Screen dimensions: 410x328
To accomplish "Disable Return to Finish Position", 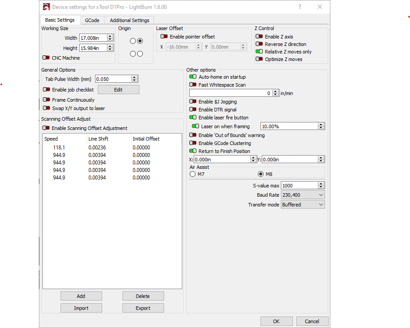I will (x=192, y=151).
